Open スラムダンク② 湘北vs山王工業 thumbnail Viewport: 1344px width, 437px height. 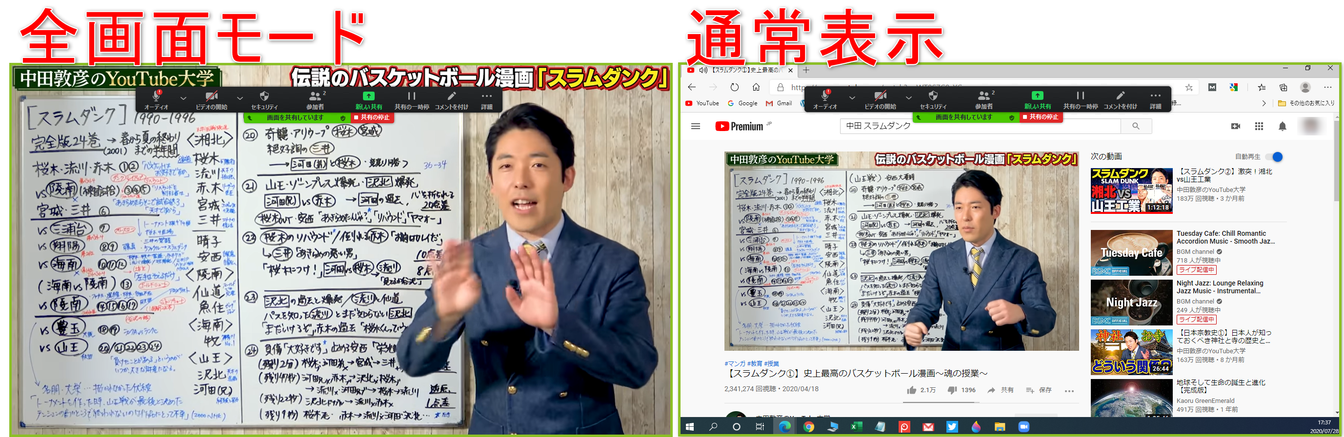point(1132,190)
